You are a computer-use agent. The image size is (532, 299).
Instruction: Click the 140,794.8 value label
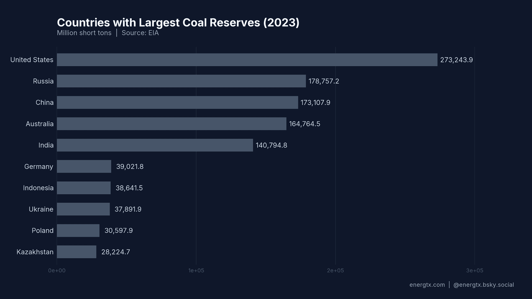coord(272,145)
